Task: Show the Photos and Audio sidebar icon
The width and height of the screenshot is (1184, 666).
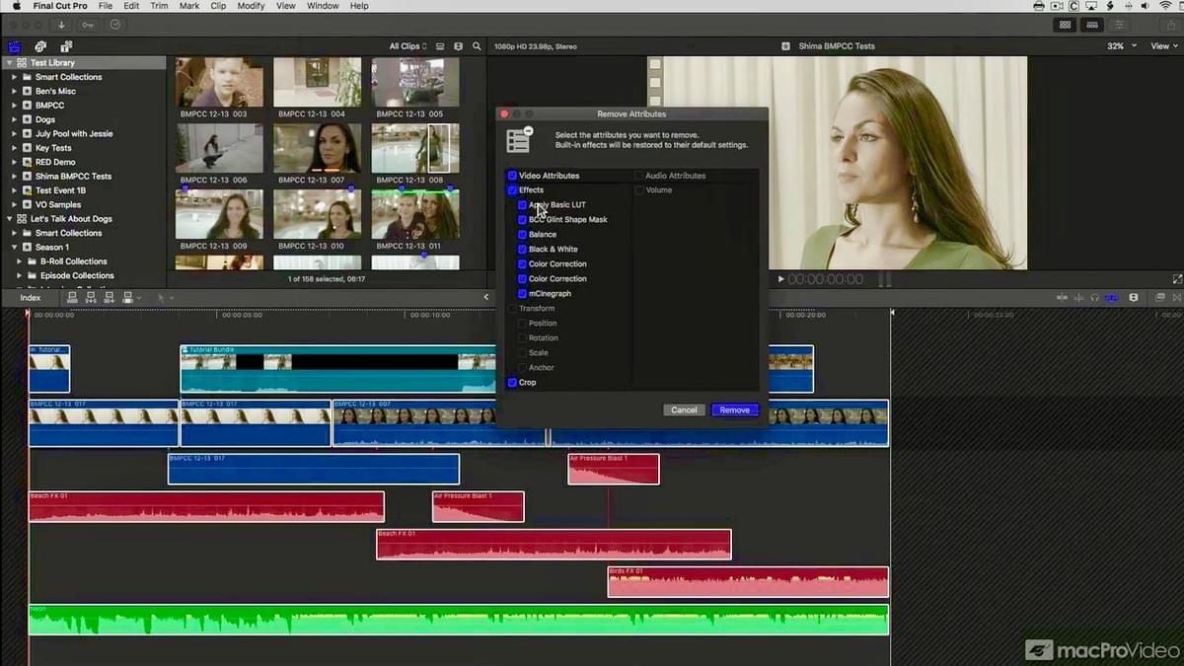Action: (40, 46)
